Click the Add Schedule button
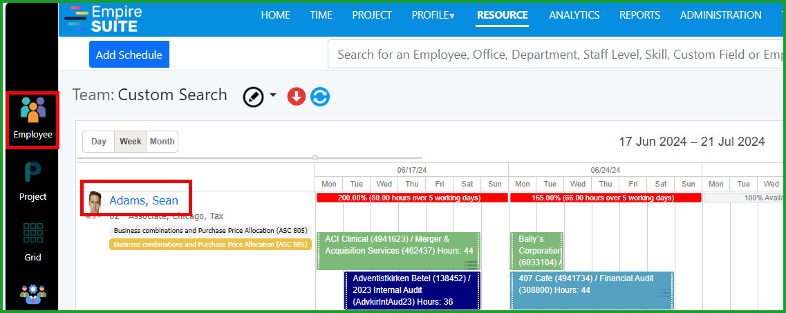The image size is (786, 313). pyautogui.click(x=129, y=55)
